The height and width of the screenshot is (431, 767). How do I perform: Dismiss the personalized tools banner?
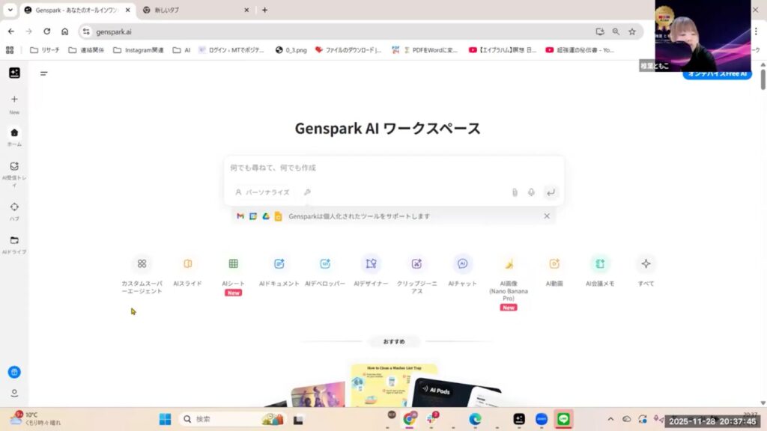(x=547, y=216)
